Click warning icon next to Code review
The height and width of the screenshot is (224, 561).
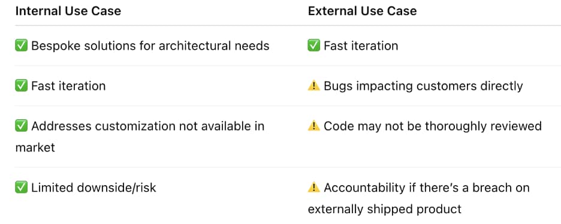pyautogui.click(x=314, y=126)
